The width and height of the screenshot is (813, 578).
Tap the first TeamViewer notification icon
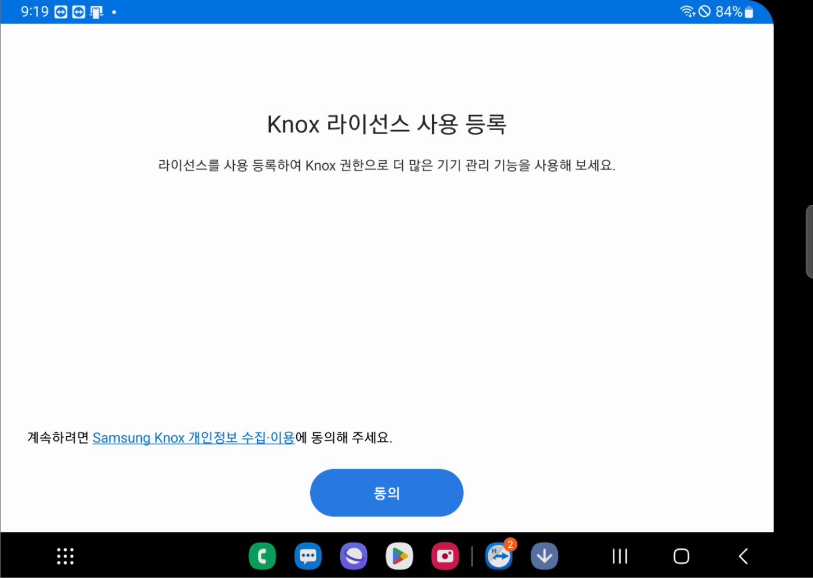pos(61,12)
